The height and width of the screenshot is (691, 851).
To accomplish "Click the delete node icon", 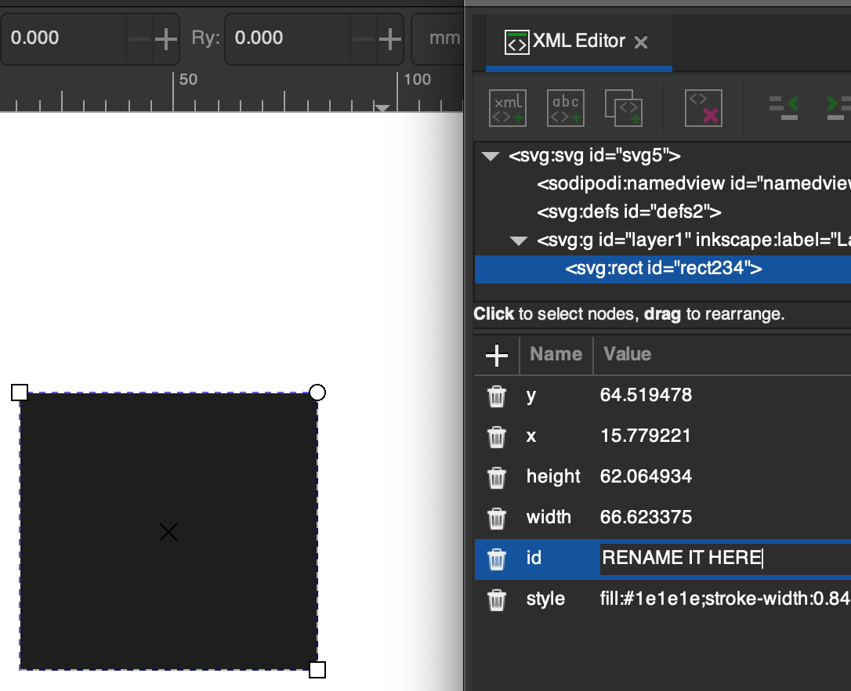I will 704,108.
